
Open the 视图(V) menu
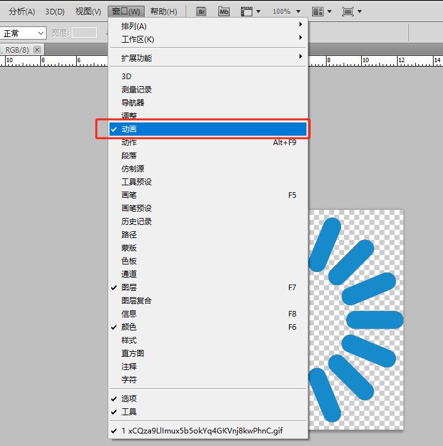coord(88,12)
